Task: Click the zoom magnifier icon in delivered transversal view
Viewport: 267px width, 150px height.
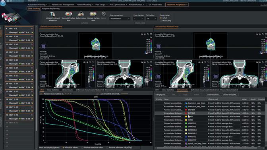Action: tap(263, 34)
